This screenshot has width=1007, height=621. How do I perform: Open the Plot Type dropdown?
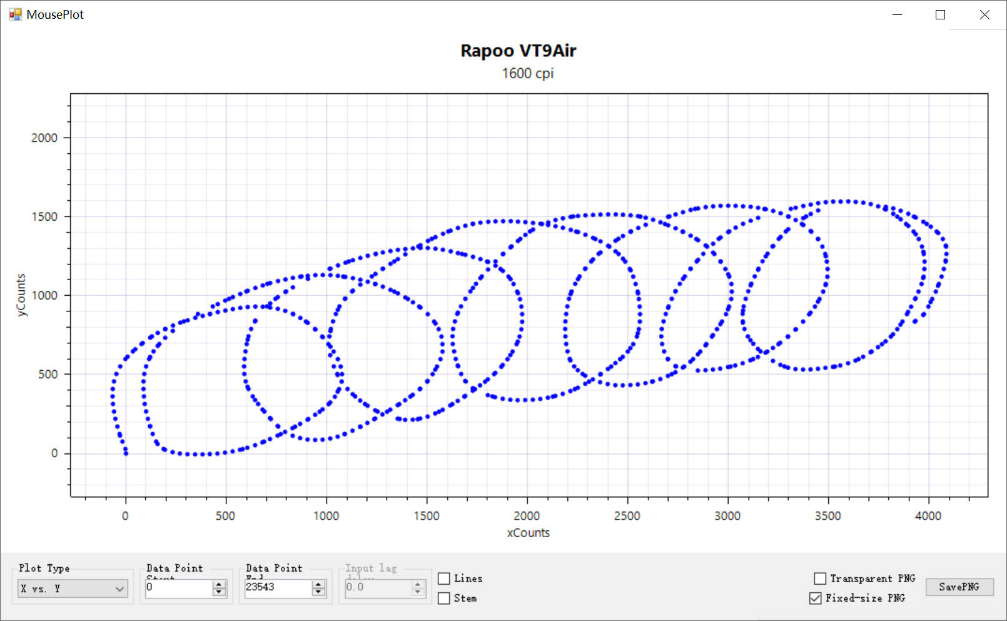[x=73, y=588]
